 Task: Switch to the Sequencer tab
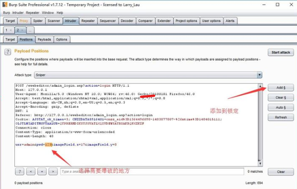tap(108, 21)
